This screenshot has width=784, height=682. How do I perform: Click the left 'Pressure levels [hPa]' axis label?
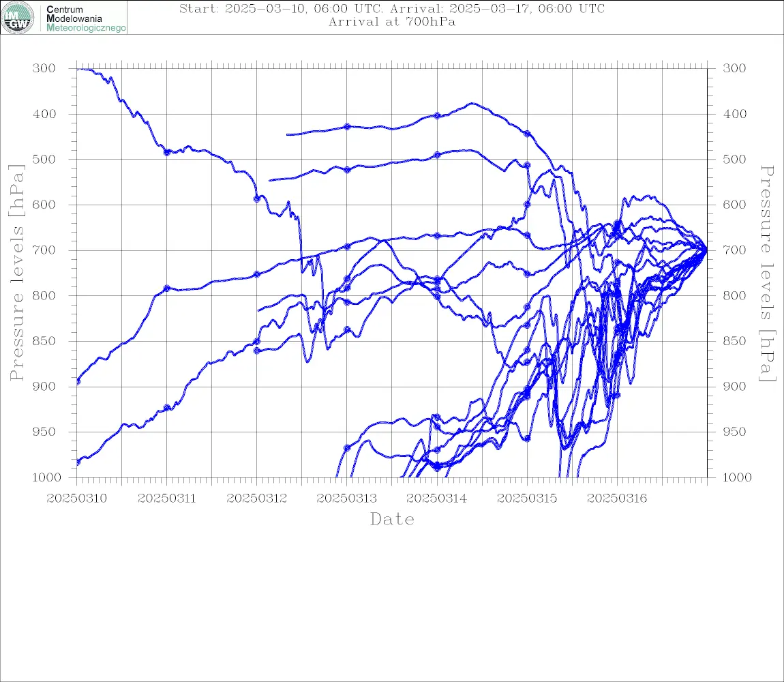pyautogui.click(x=16, y=273)
